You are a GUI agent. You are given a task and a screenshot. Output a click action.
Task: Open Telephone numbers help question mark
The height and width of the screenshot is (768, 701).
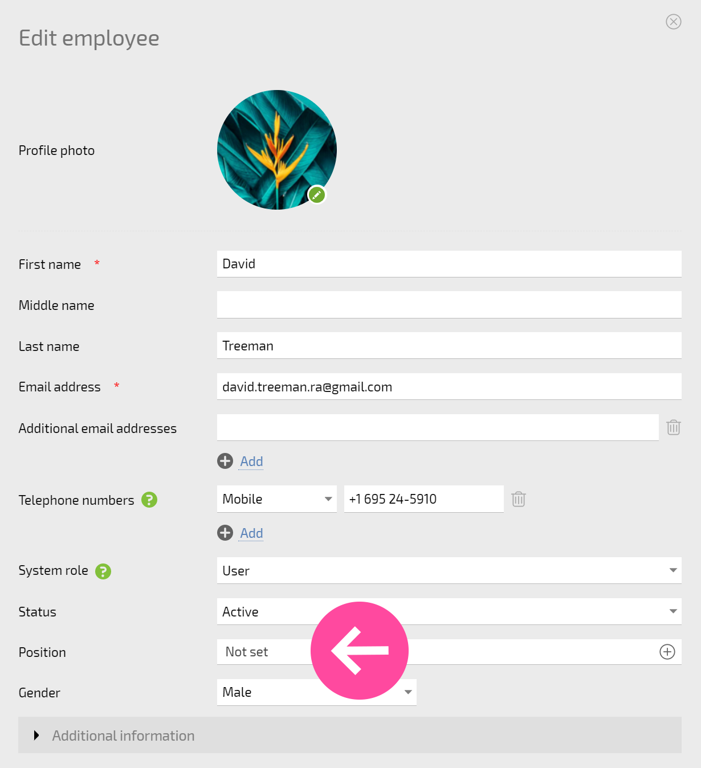coord(149,500)
